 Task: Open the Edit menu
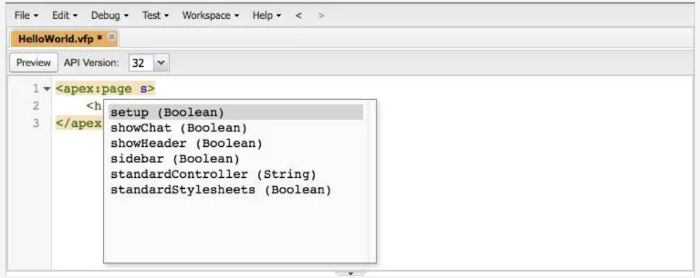[x=64, y=16]
